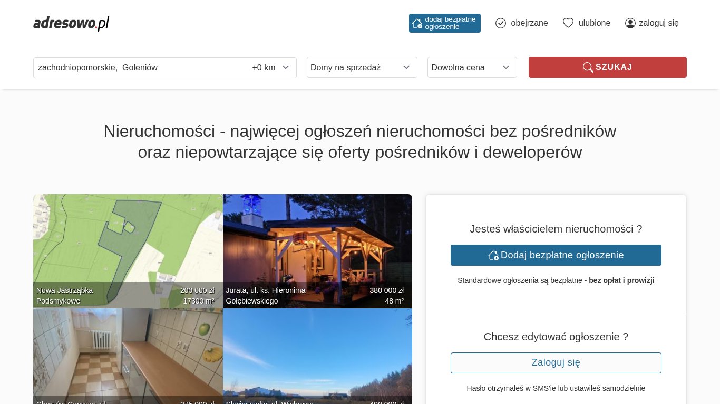720x404 pixels.
Task: Open obejrzane viewed listings page
Action: (529, 23)
